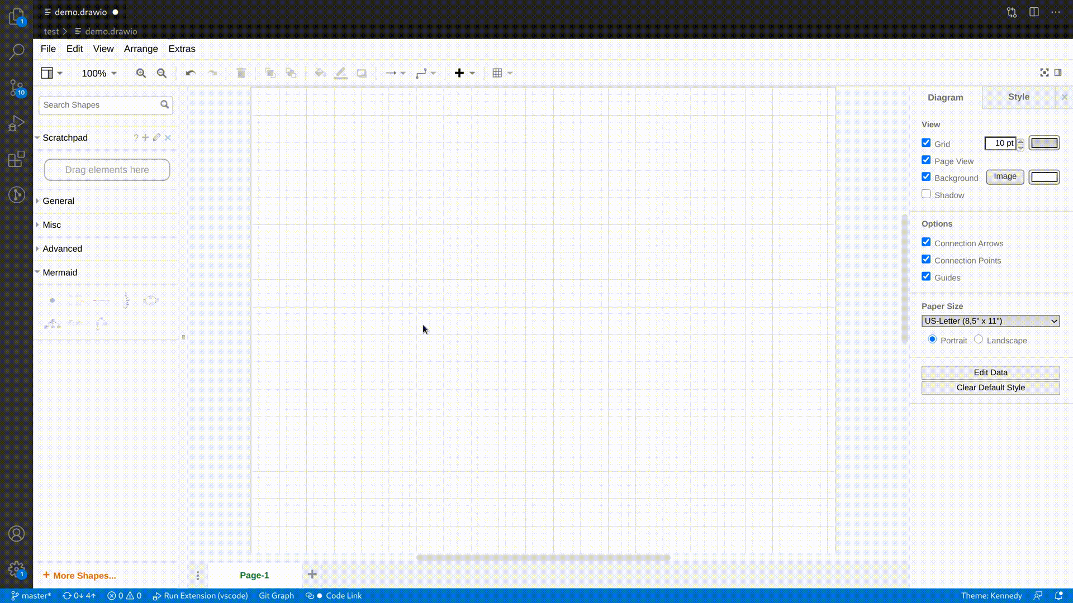Click the Grid color swatch
The image size is (1073, 603).
[1044, 143]
